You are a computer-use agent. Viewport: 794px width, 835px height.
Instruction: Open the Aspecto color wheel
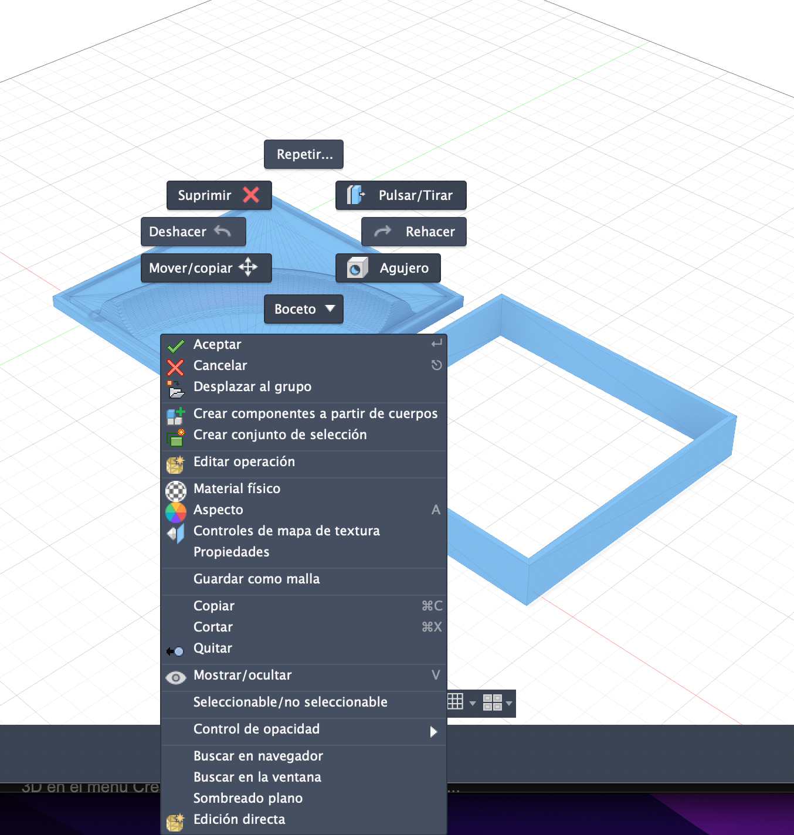(x=175, y=510)
